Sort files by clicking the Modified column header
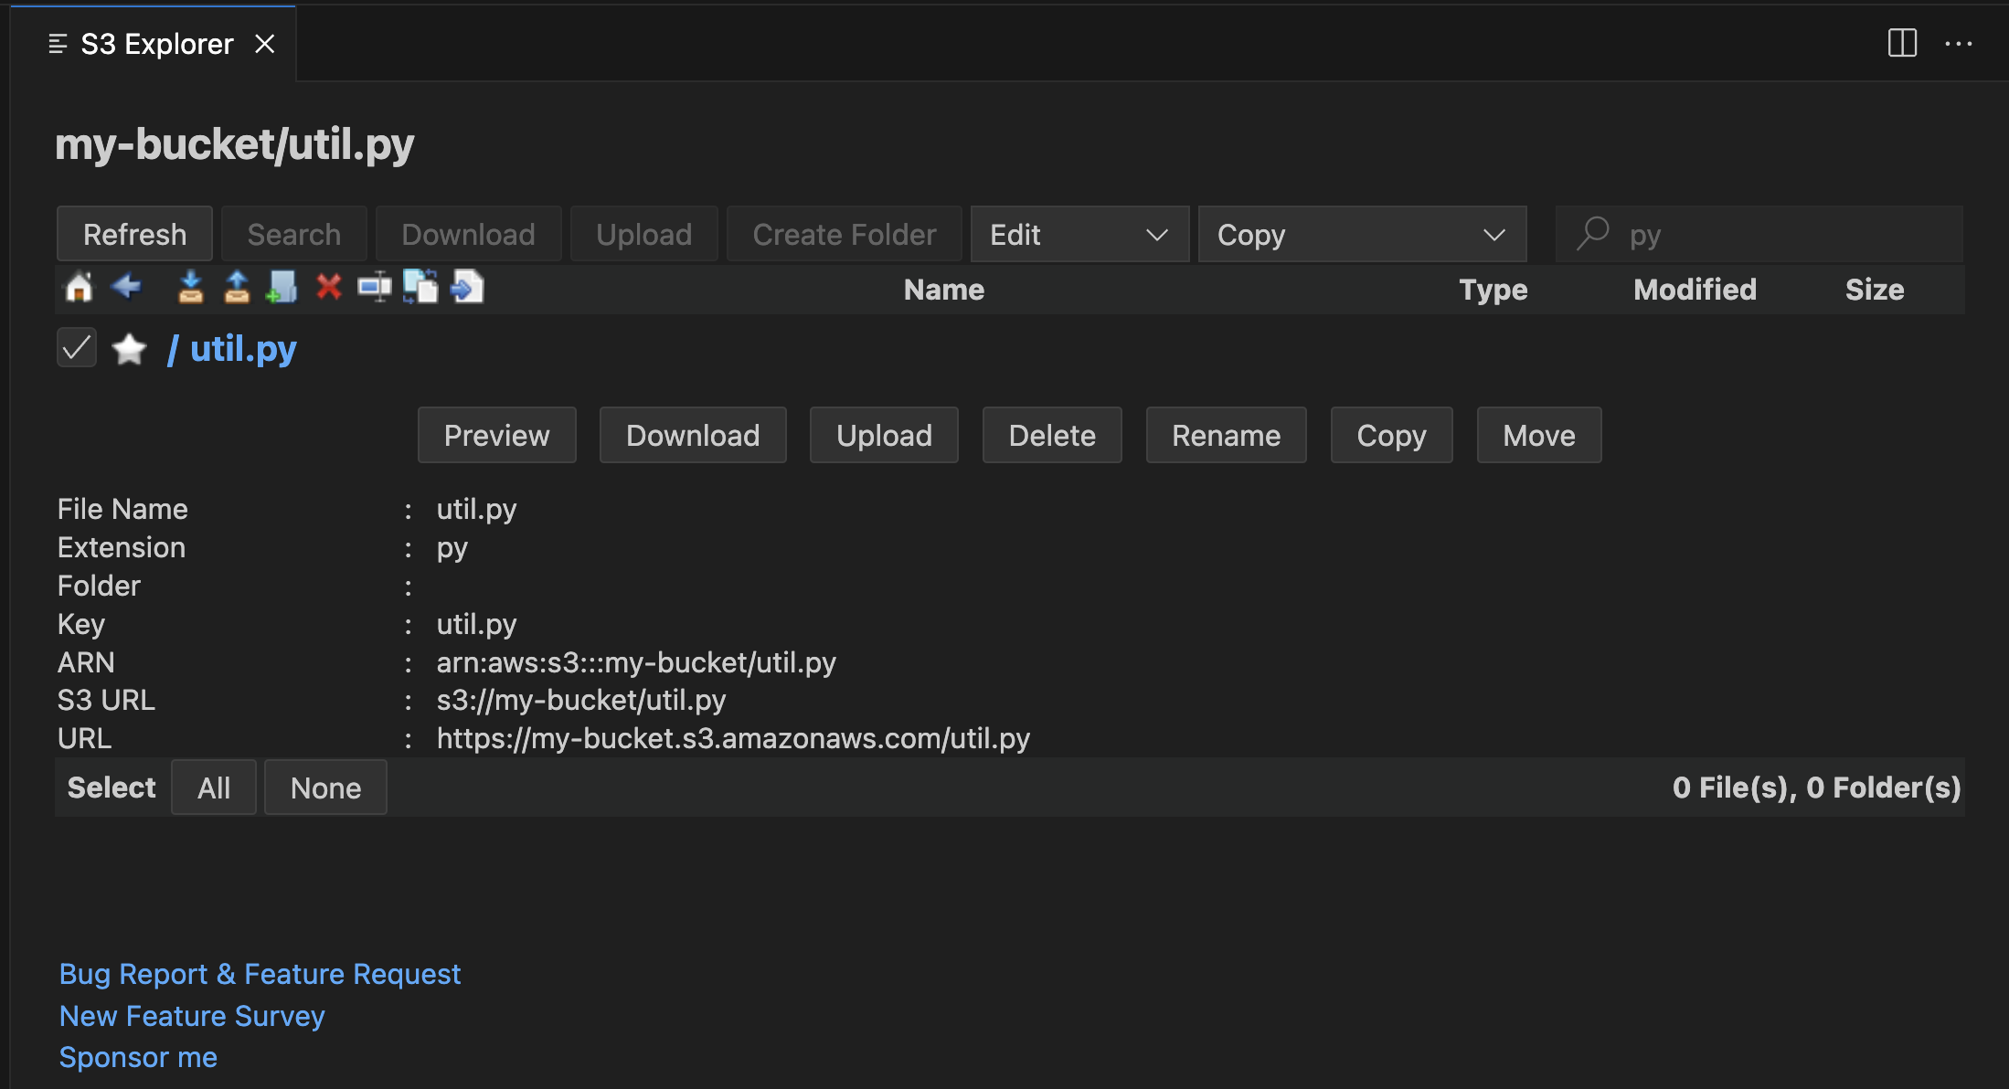This screenshot has width=2009, height=1089. [x=1695, y=290]
